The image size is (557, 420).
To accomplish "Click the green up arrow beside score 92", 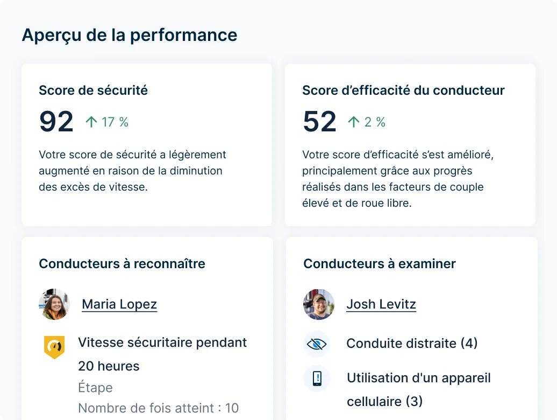I will click(90, 121).
